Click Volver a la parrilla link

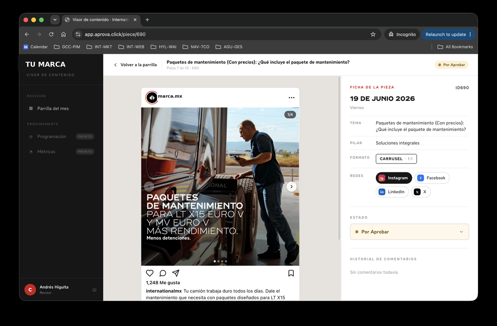coord(135,65)
